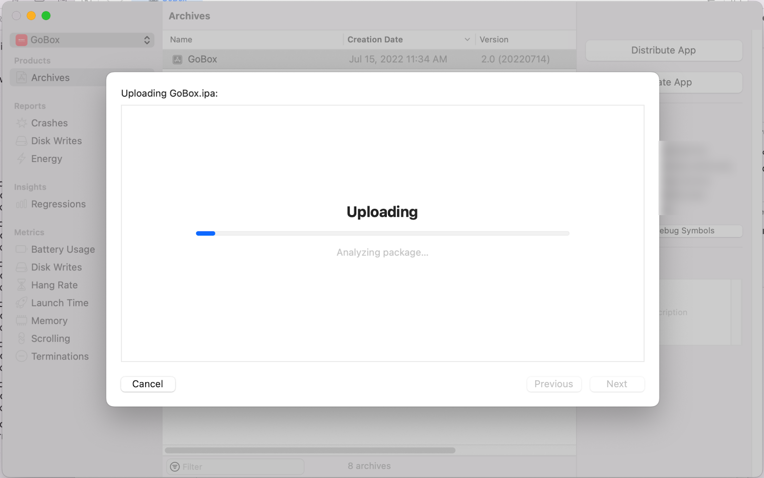Image resolution: width=764 pixels, height=478 pixels.
Task: Select the GoBox archive row
Action: [x=369, y=59]
